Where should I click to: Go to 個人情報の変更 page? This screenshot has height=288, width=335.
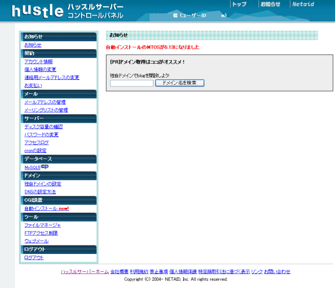(x=40, y=69)
